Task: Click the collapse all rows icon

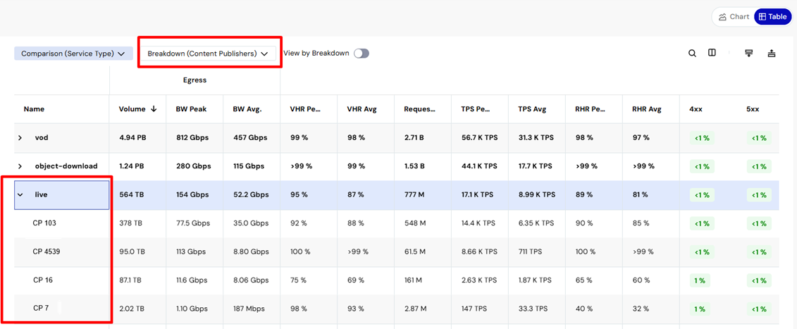Action: [772, 54]
